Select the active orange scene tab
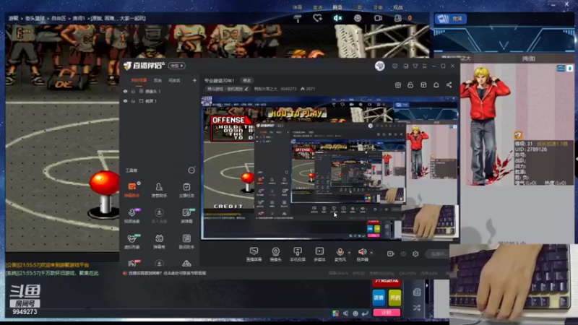 click(139, 80)
